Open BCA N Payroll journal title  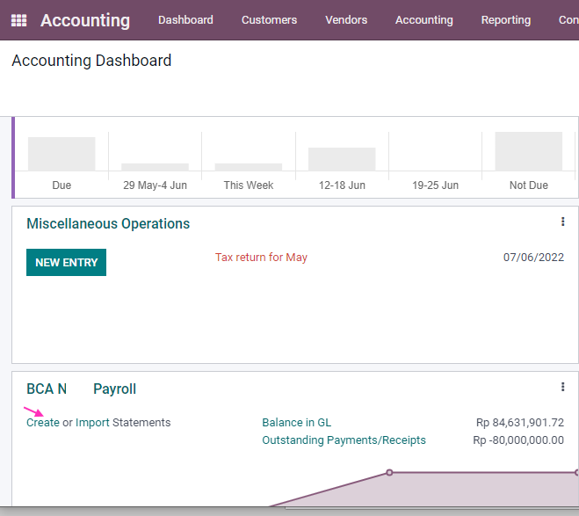(81, 389)
